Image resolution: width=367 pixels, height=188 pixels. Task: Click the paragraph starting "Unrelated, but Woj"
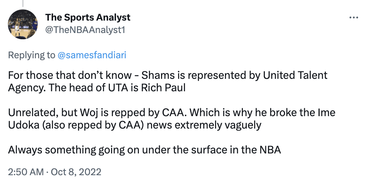(x=171, y=119)
